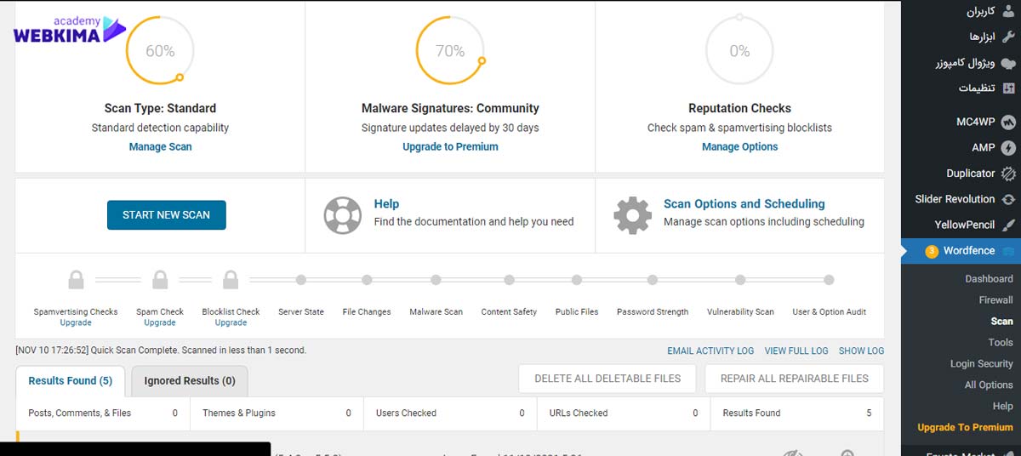
Task: Upgrade Blocklist Check feature
Action: (231, 322)
